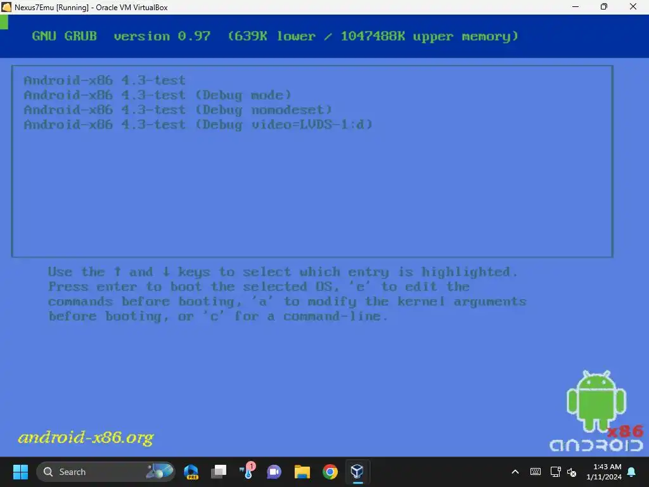Open the Windows Start menu
Viewport: 649px width, 487px height.
click(x=20, y=472)
